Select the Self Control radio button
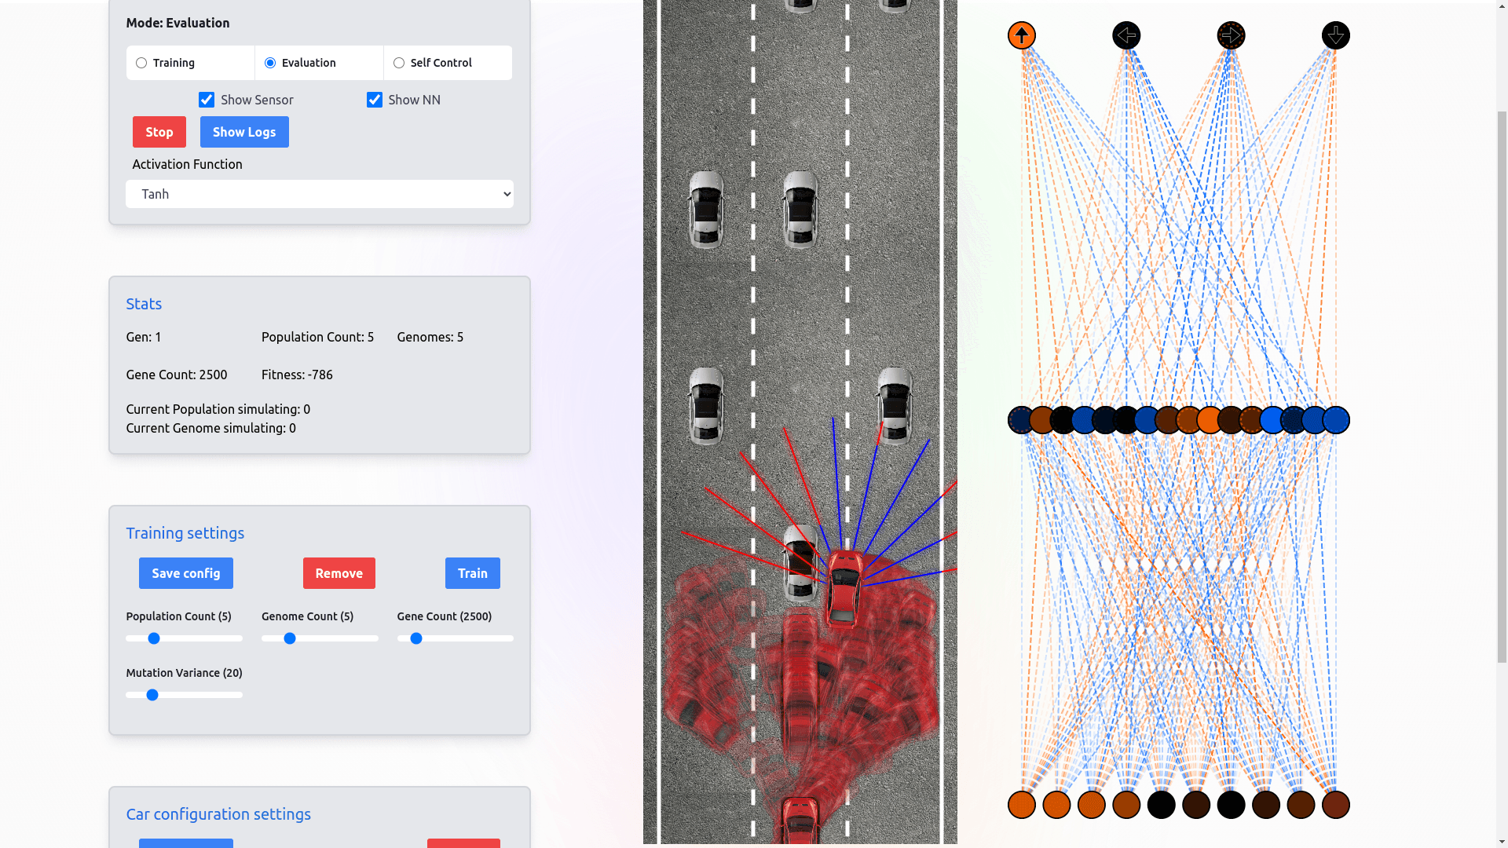The image size is (1508, 848). click(x=399, y=62)
